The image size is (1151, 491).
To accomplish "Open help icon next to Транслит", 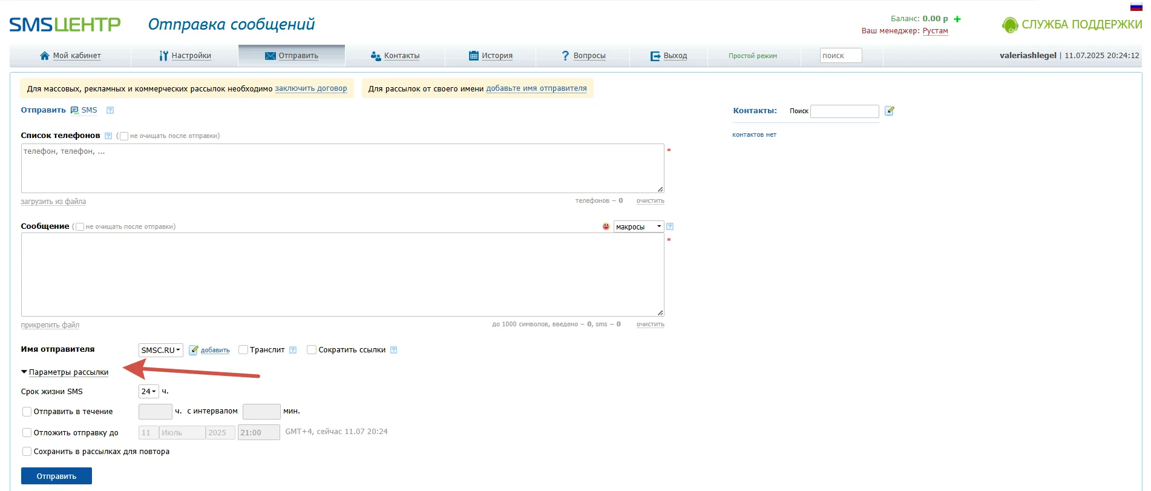I will [293, 350].
